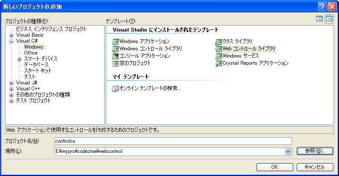The width and height of the screenshot is (339, 176).
Task: Select スタート キット project type
Action: 38,71
